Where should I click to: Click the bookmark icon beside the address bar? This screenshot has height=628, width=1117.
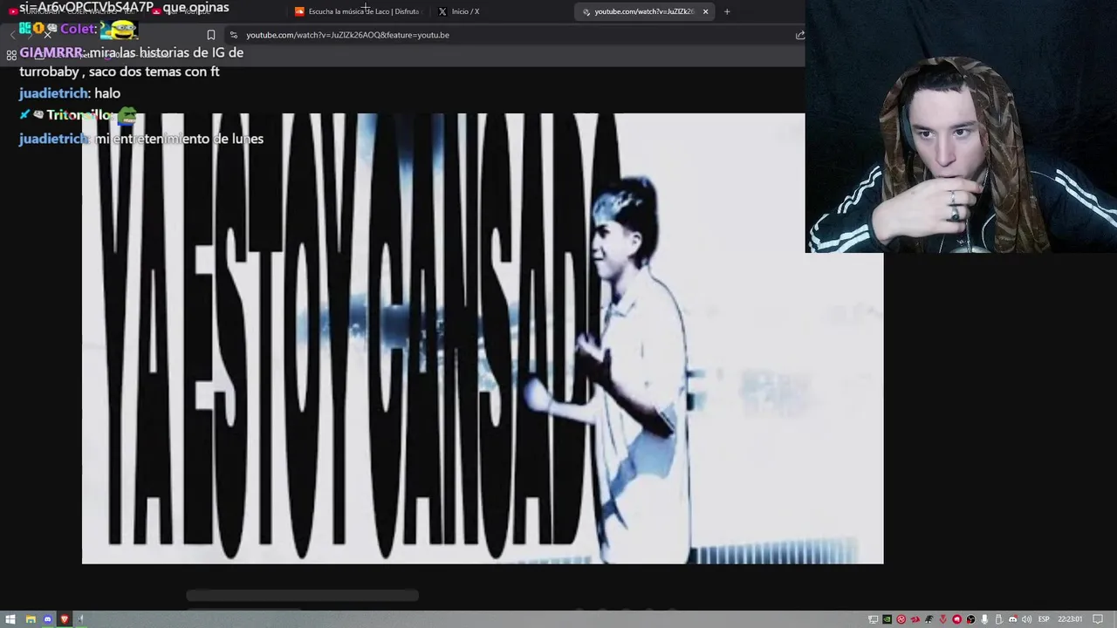[210, 35]
